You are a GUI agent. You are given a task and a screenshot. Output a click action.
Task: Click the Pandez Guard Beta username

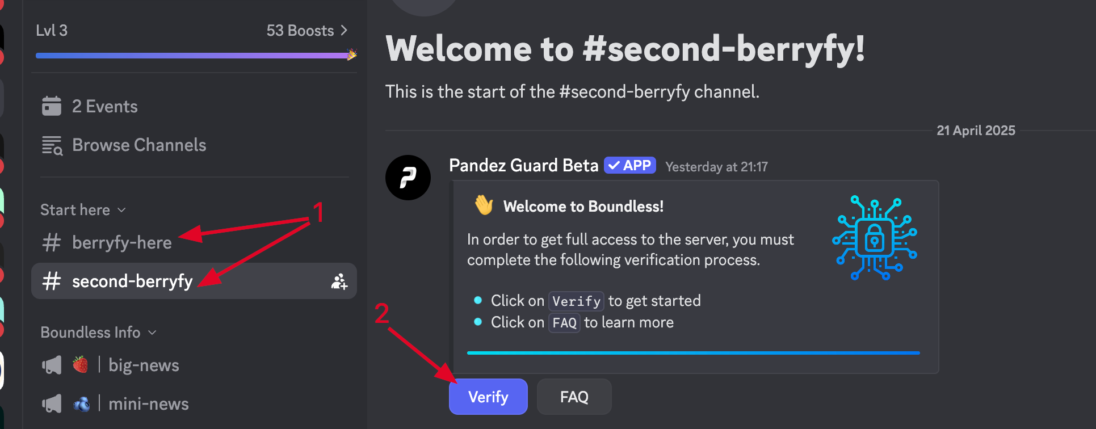click(523, 166)
